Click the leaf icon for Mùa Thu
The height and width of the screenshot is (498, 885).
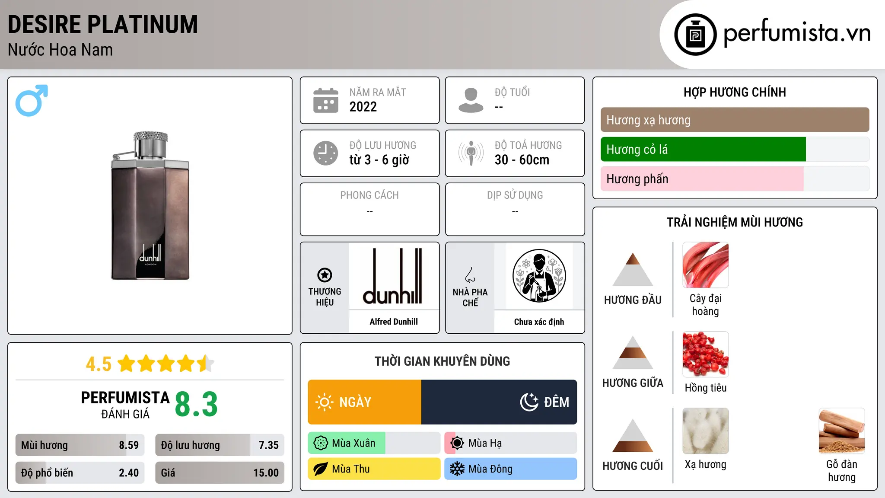point(321,469)
